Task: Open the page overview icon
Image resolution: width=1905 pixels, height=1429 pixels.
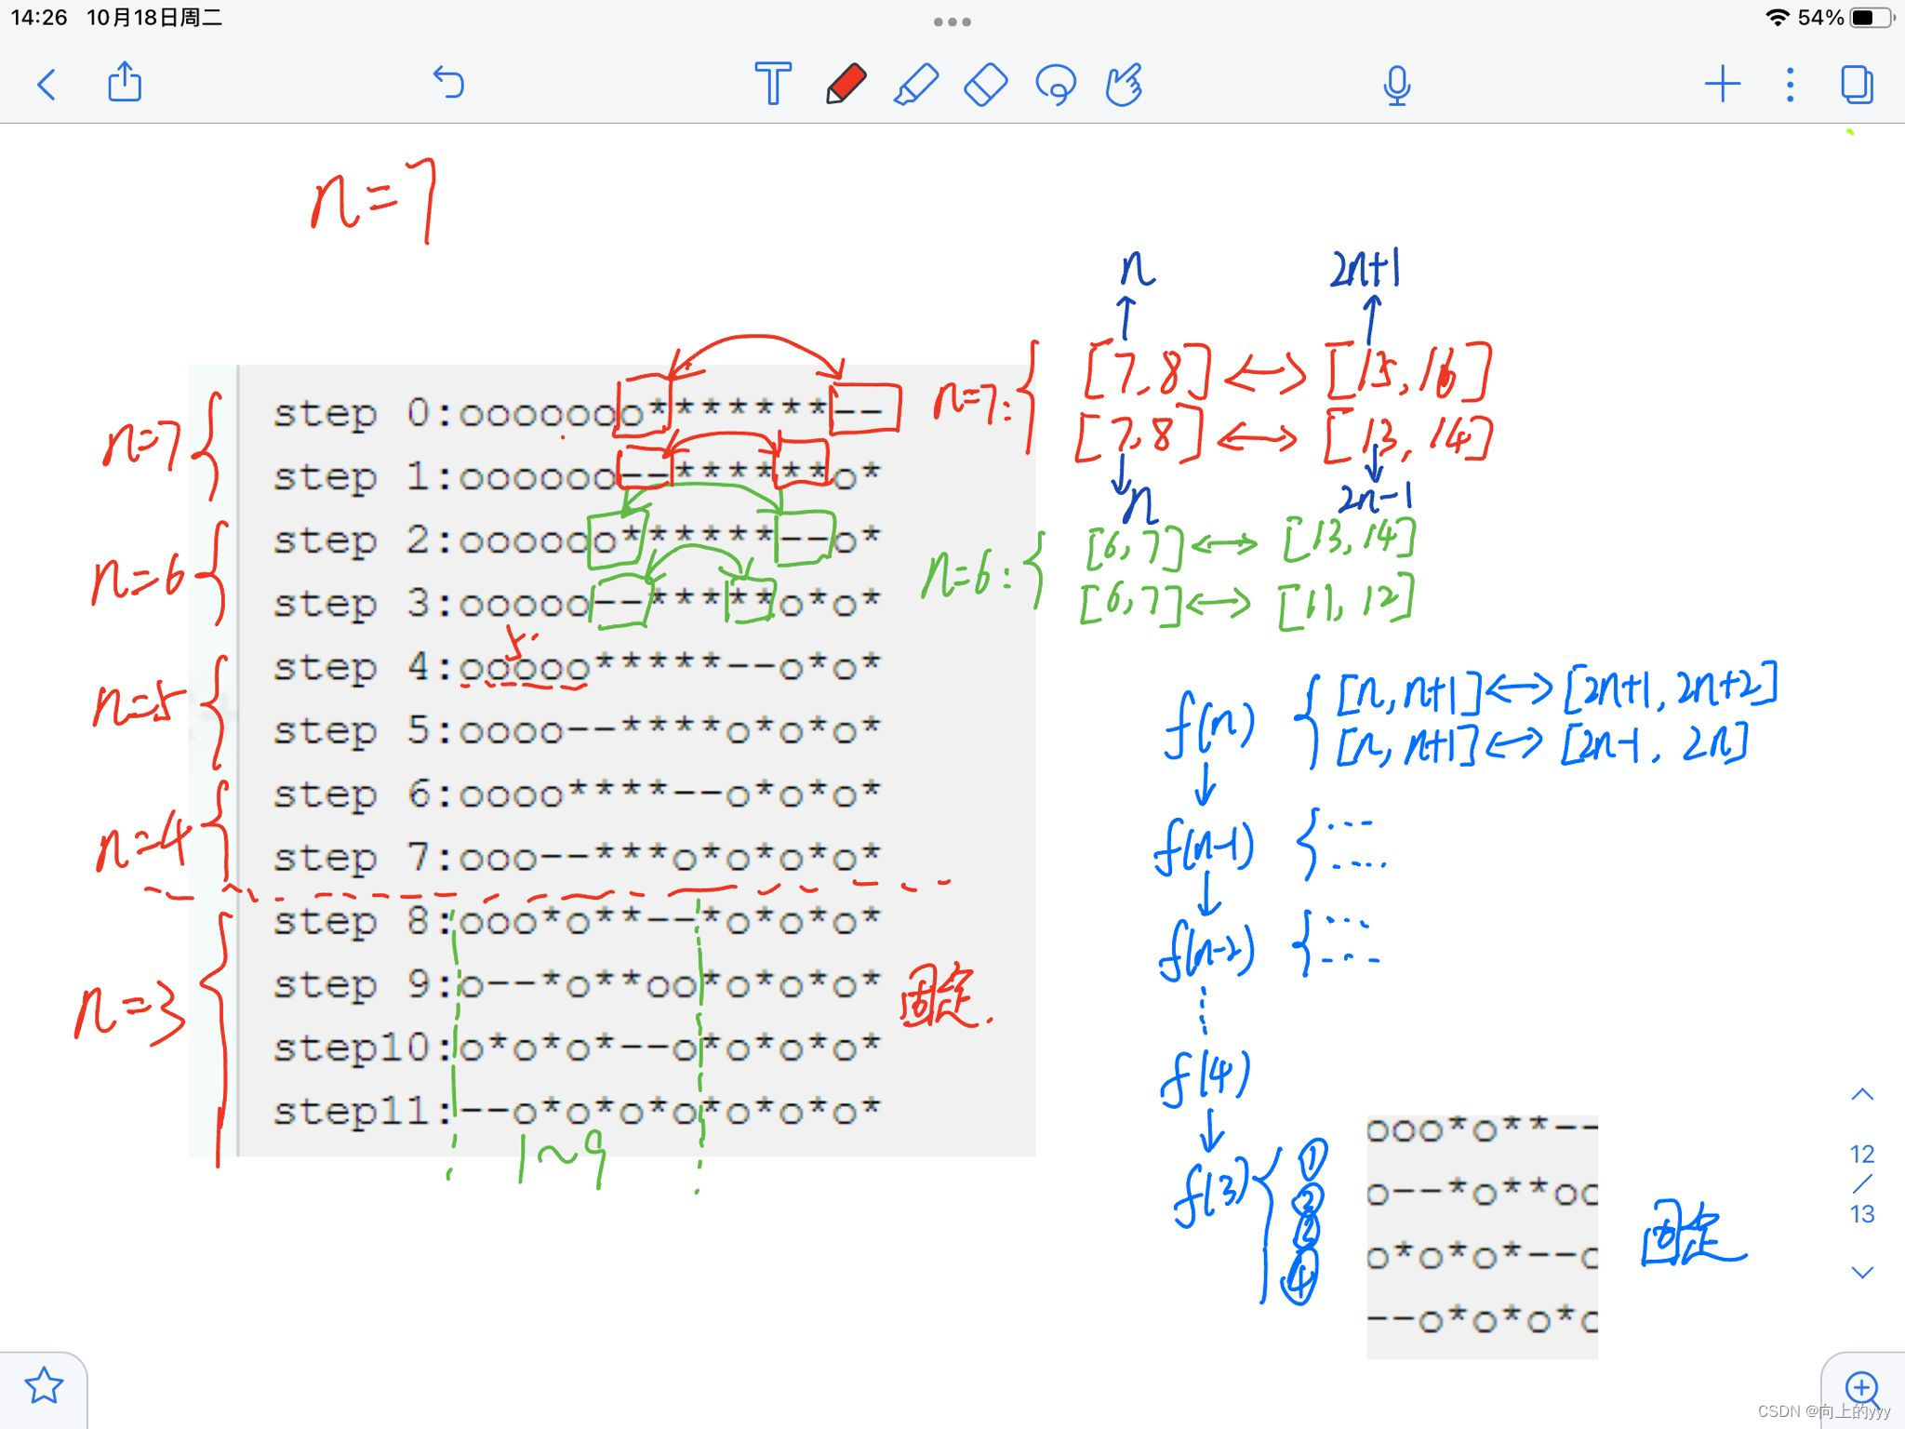Action: pos(1857,84)
